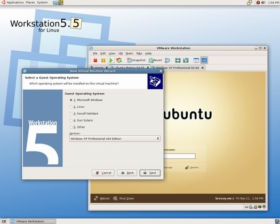Click the quick switch mode toolbar icon

pos(186,60)
